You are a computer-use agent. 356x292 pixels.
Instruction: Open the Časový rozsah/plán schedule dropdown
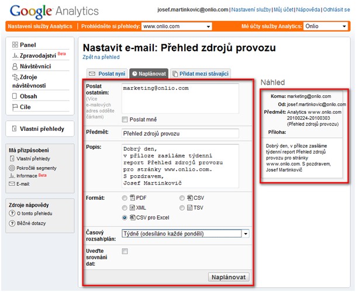[x=185, y=234]
